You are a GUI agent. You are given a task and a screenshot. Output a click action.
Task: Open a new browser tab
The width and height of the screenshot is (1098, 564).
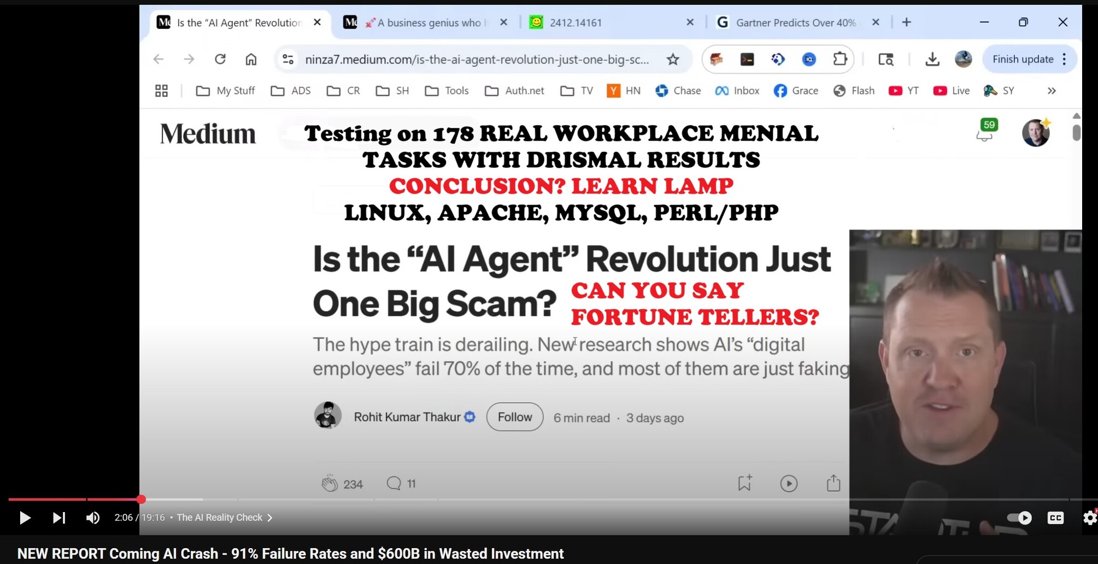[907, 22]
